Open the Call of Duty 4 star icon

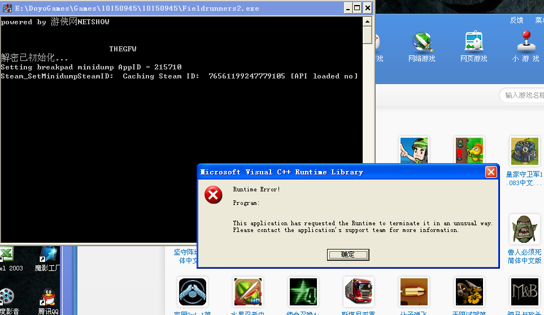tap(303, 291)
